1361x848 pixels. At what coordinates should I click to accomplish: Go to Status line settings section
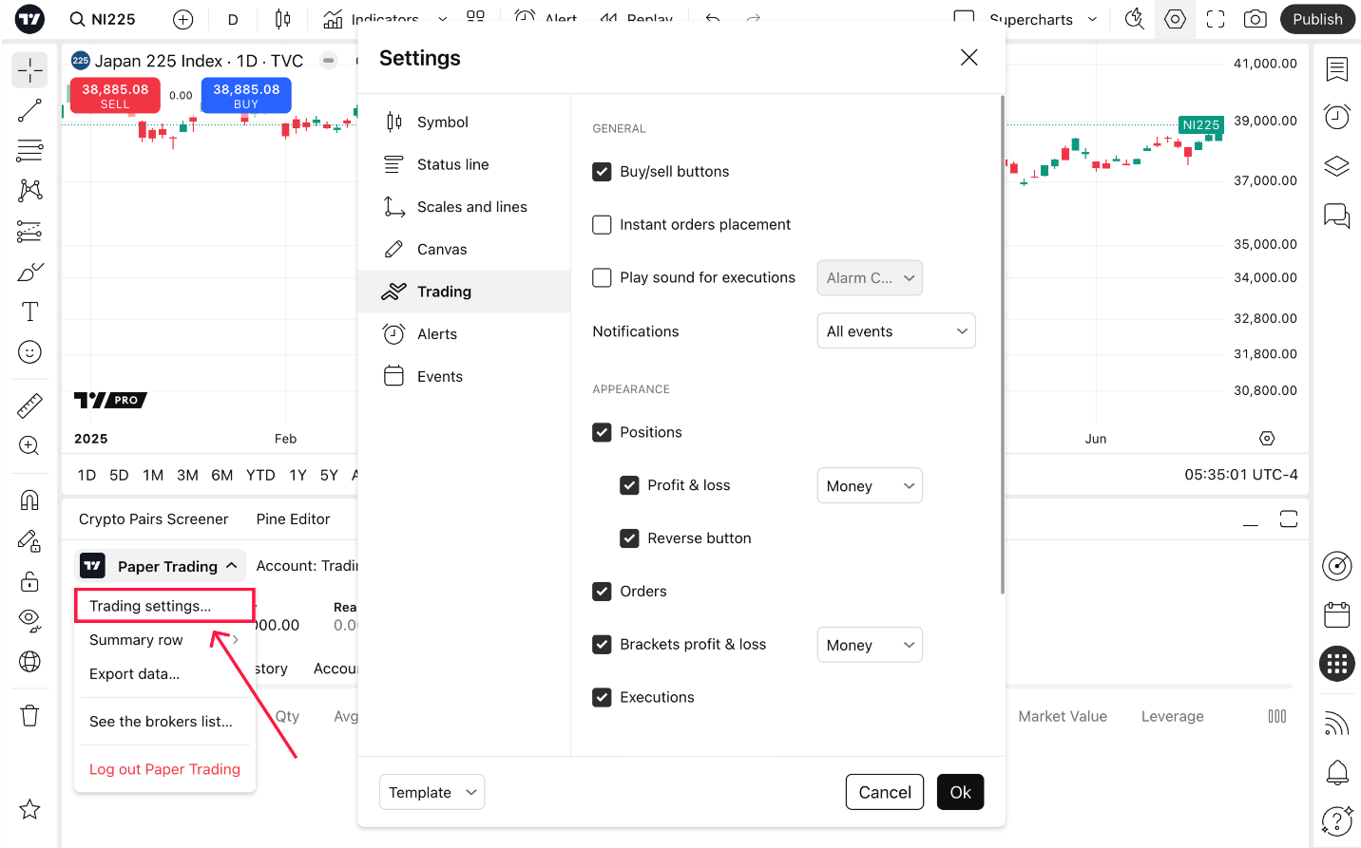[x=464, y=164]
